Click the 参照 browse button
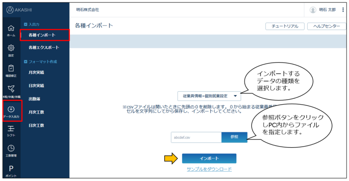The height and width of the screenshot is (181, 349). point(234,137)
